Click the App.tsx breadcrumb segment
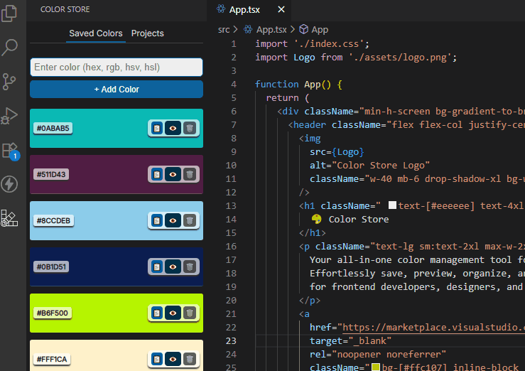The height and width of the screenshot is (371, 525). tap(271, 30)
